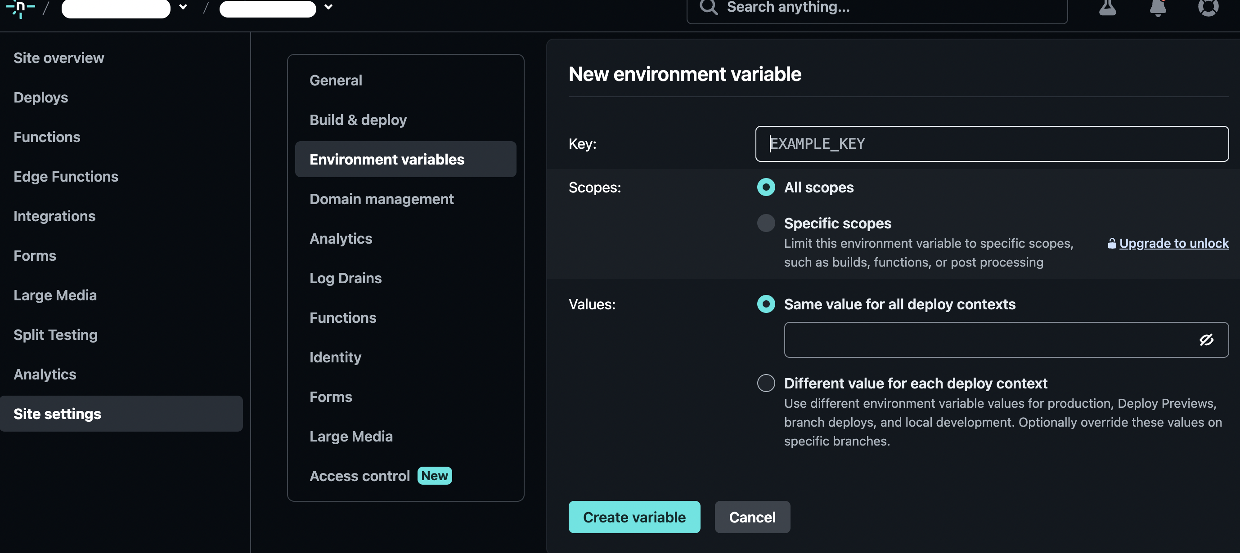Click the New badge beside Access control
The image size is (1240, 553).
pos(434,476)
